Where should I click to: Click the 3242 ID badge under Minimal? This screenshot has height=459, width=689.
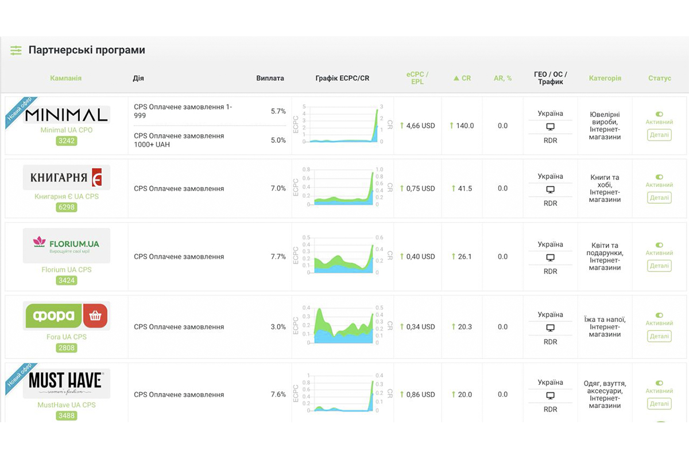point(67,141)
